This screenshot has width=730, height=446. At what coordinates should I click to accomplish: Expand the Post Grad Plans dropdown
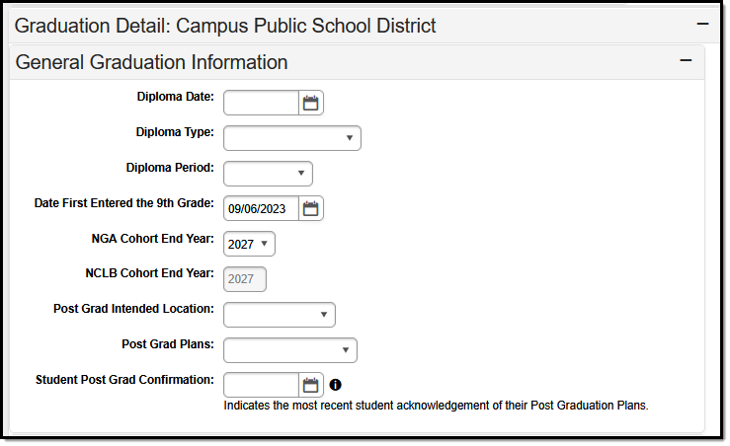click(290, 350)
